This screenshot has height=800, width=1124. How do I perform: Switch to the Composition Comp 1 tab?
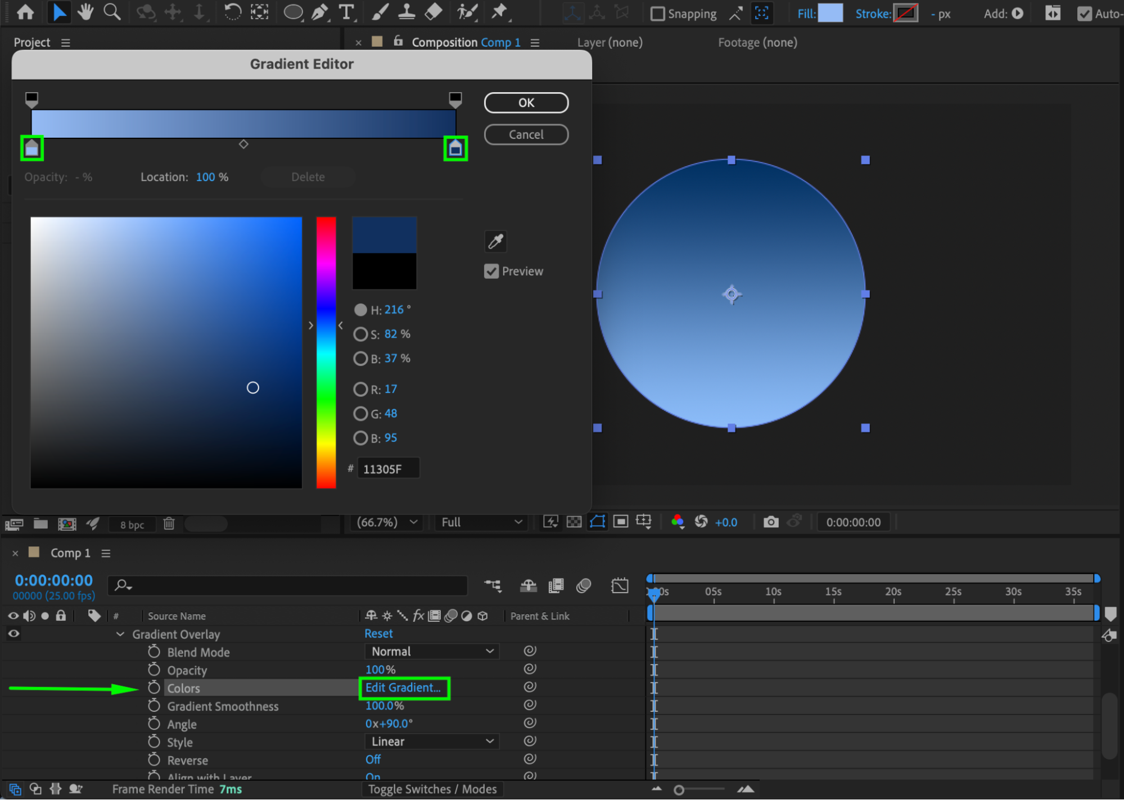coord(466,43)
